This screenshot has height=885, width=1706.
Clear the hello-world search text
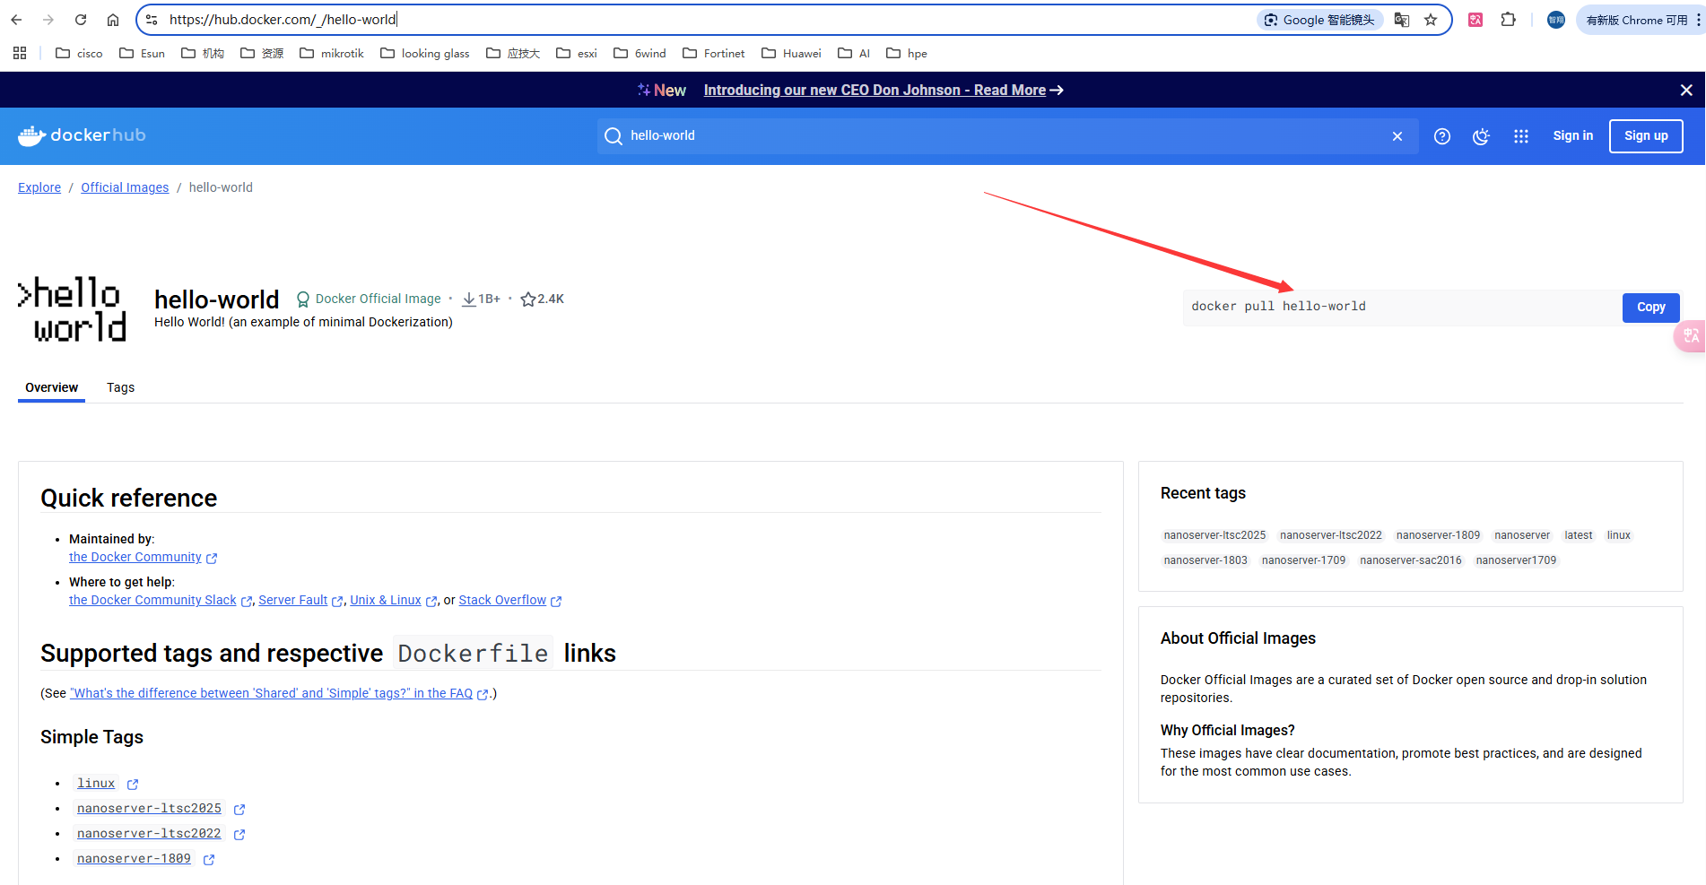pyautogui.click(x=1397, y=136)
